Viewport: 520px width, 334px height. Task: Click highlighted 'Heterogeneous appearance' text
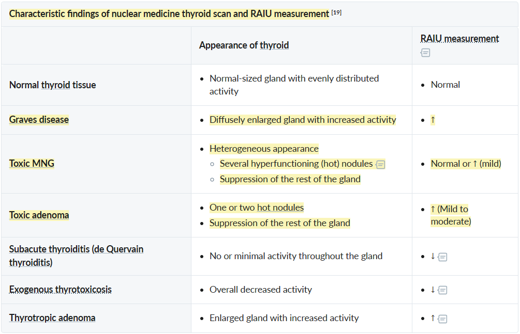tap(264, 149)
